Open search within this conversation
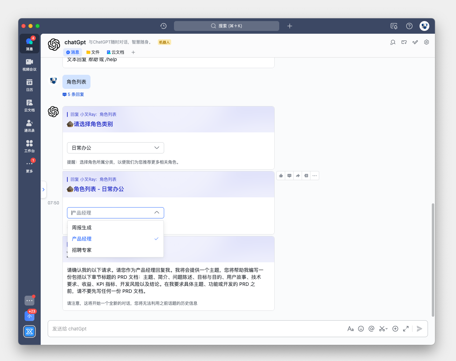The image size is (456, 361). point(393,42)
